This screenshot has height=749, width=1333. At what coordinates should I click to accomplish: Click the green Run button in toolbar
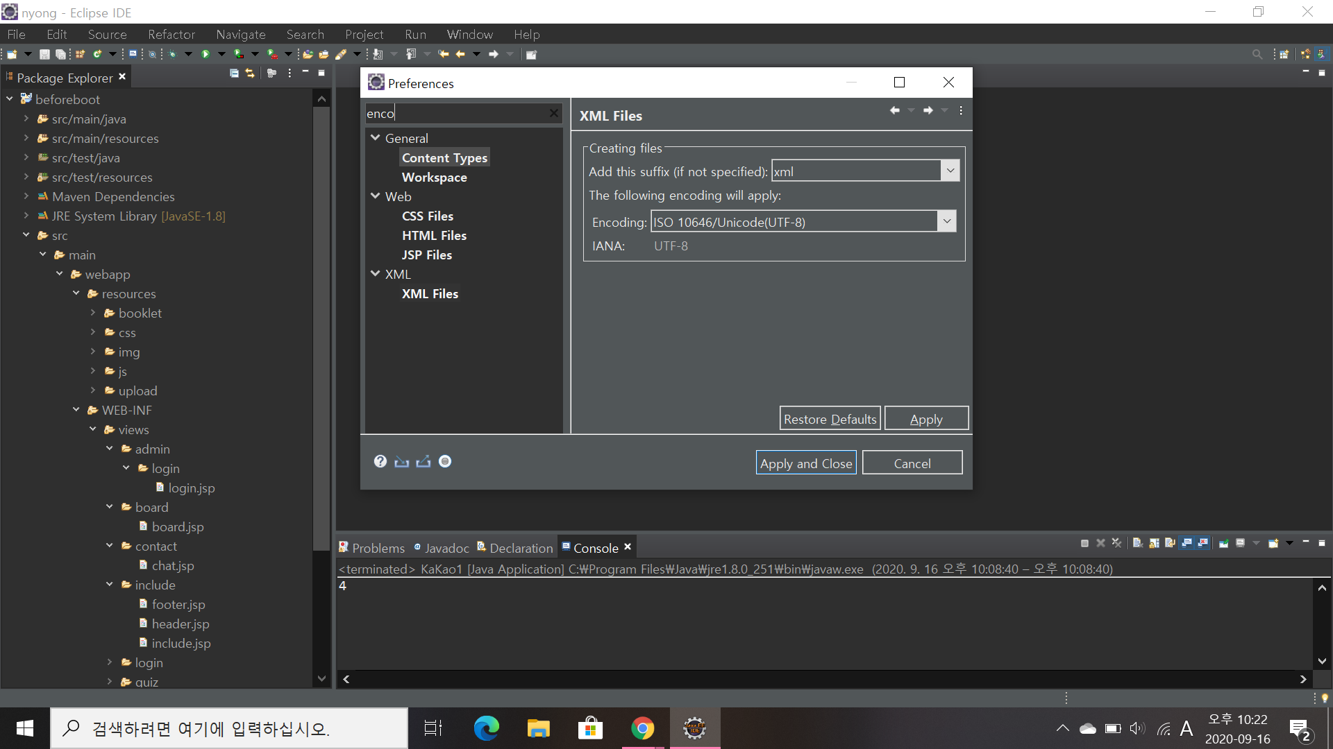[206, 54]
